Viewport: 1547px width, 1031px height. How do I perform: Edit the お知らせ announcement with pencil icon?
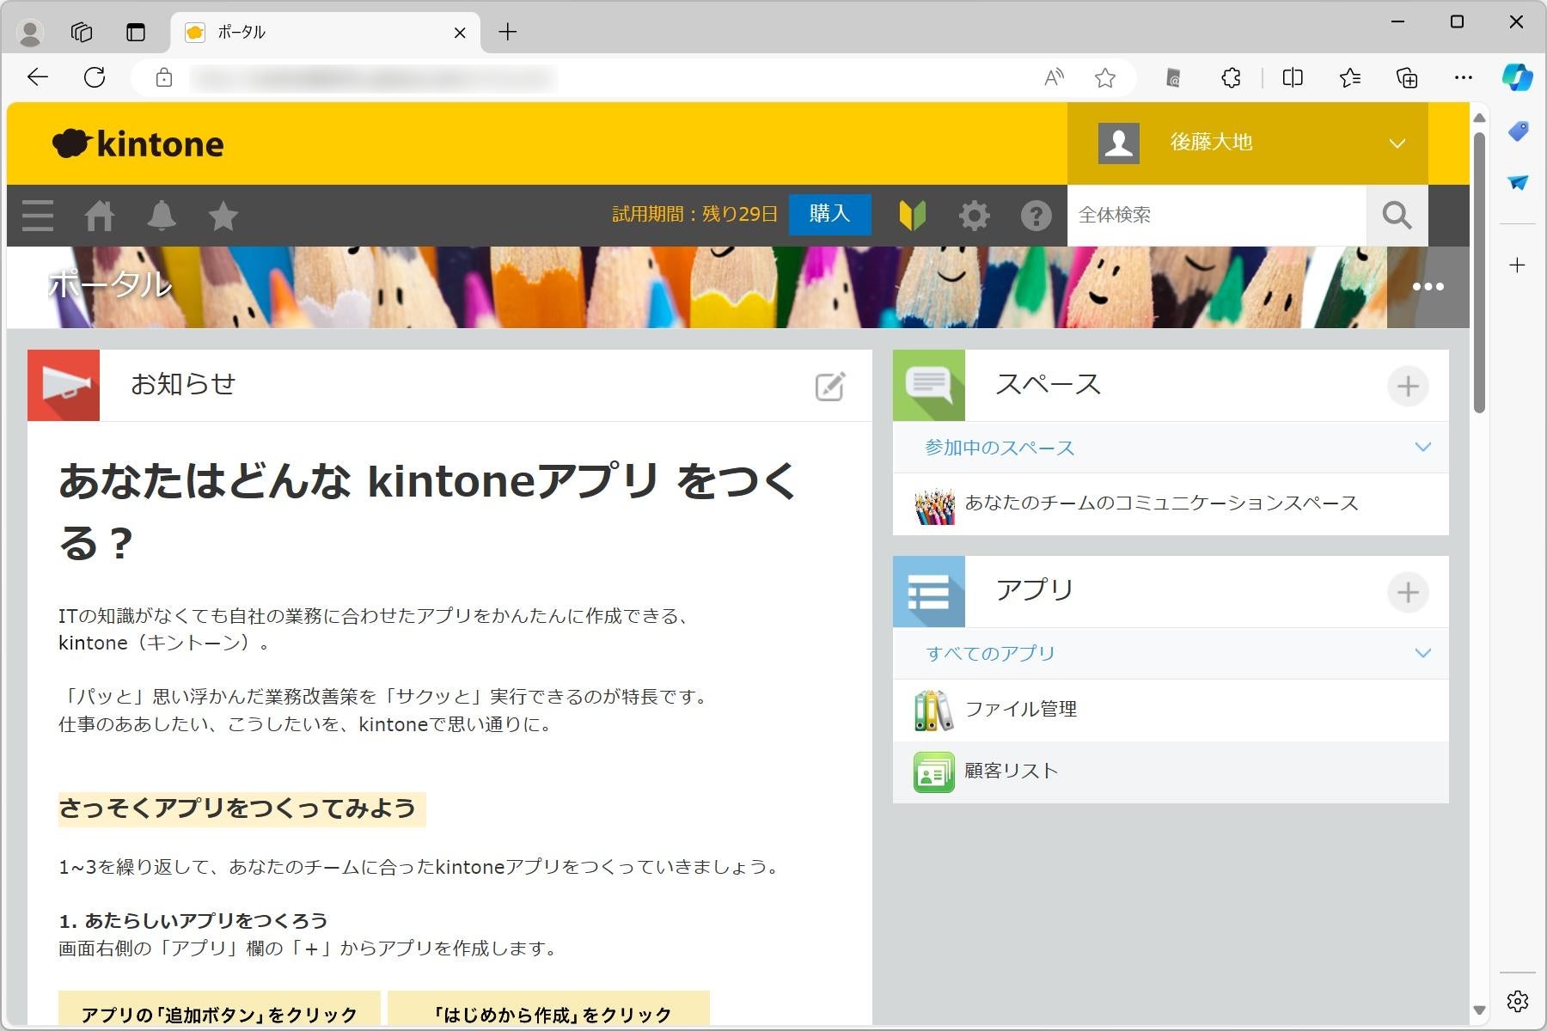(x=830, y=387)
